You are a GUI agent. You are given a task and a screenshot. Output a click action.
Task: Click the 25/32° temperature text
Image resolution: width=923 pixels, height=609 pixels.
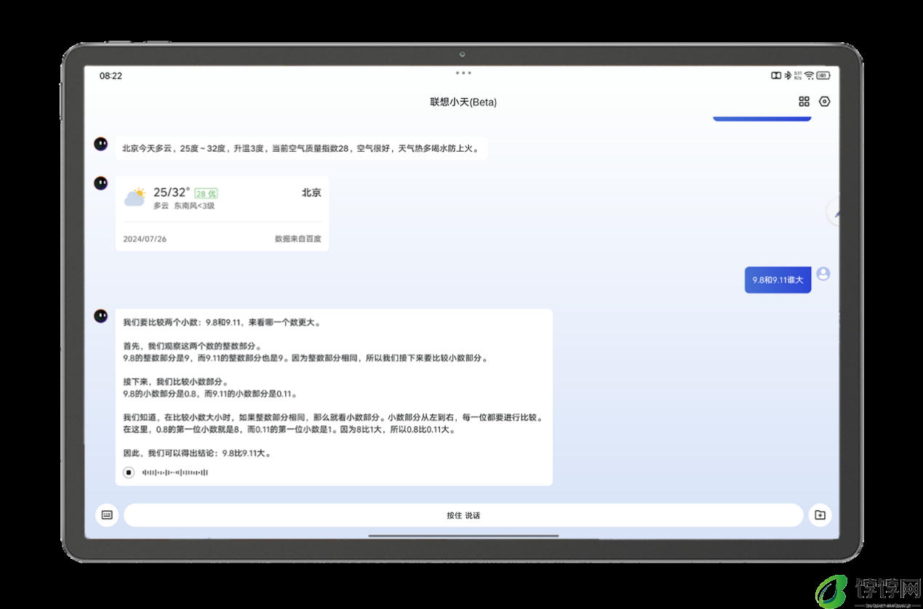172,193
